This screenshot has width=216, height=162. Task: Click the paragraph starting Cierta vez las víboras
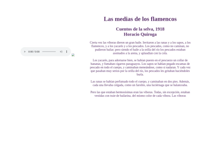(x=140, y=48)
